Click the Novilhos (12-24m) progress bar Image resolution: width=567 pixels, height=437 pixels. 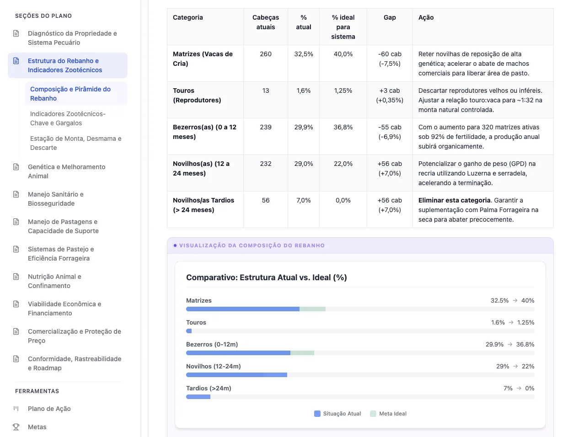click(x=360, y=375)
